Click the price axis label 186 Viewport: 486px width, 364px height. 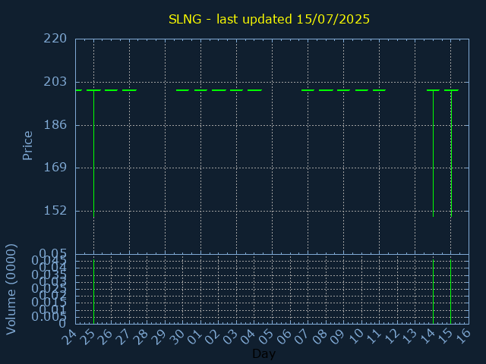tap(55, 124)
